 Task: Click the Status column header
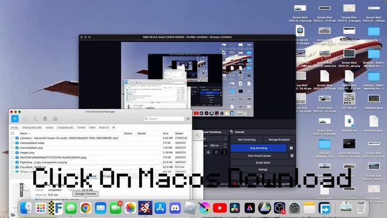point(128,133)
